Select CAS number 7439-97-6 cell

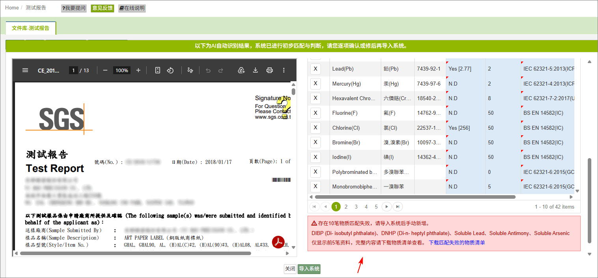coord(430,84)
